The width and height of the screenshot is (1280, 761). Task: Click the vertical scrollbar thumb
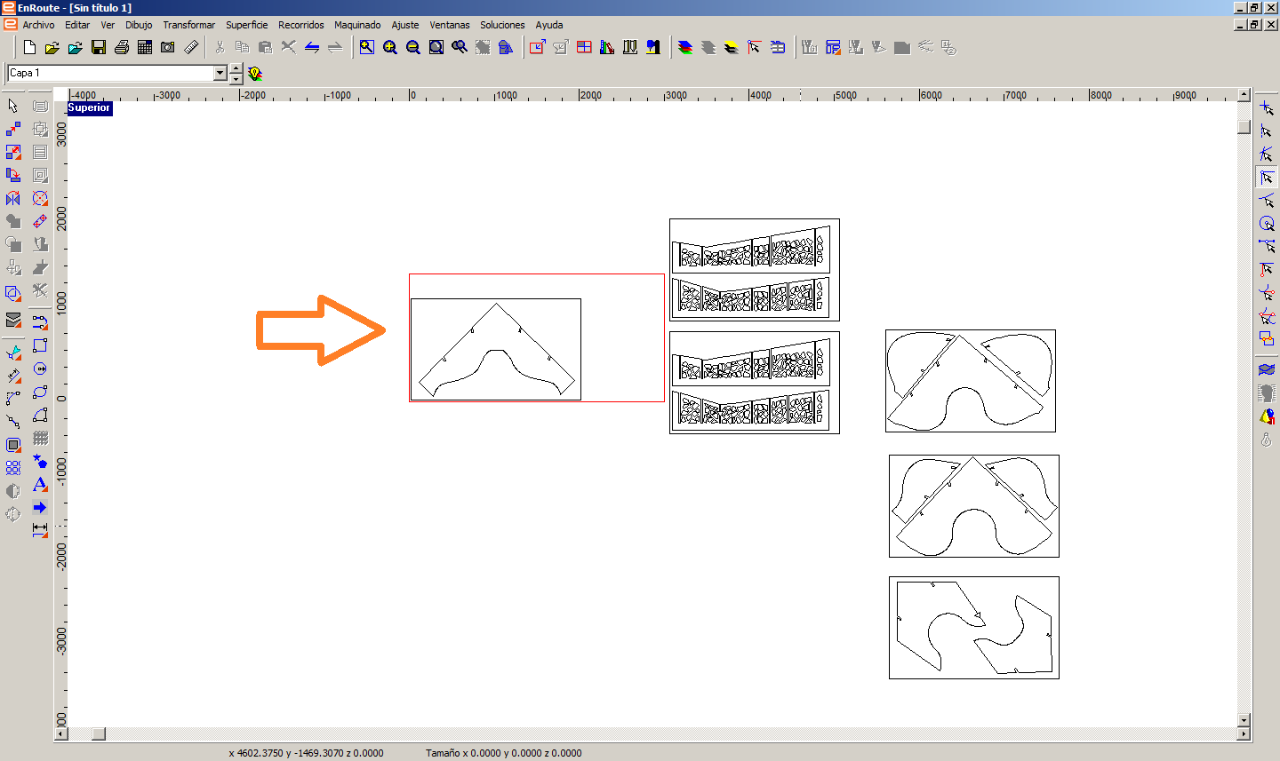1244,126
